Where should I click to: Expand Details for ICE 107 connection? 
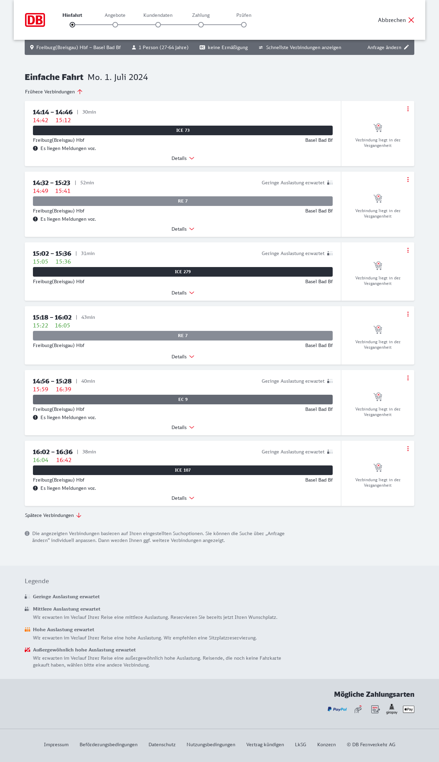point(183,498)
